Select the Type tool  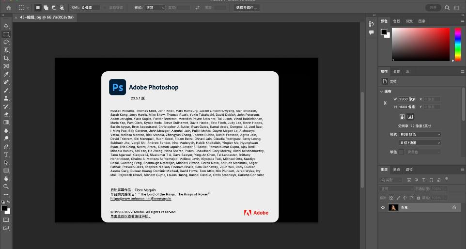click(6, 155)
